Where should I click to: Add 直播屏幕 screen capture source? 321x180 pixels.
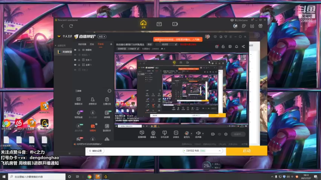click(142, 134)
